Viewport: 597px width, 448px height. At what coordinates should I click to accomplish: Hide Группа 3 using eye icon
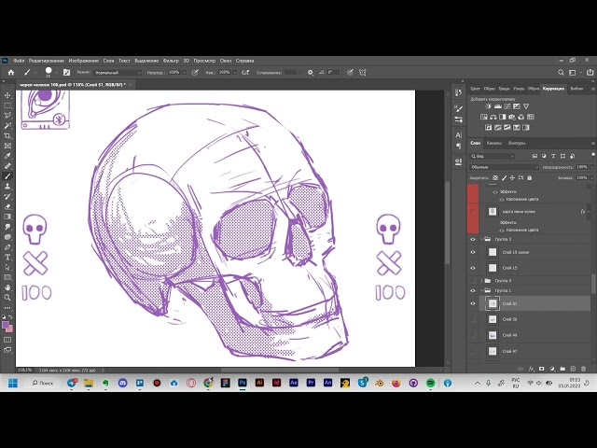473,239
